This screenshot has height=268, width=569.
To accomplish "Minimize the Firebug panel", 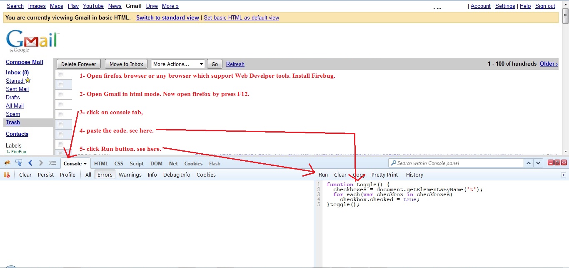I will coord(551,163).
